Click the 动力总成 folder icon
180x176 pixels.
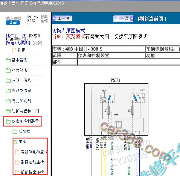click(8, 70)
